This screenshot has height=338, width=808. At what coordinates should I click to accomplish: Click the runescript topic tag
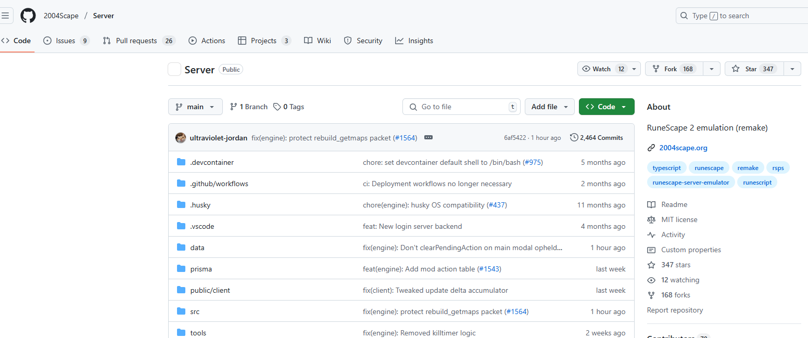(x=757, y=182)
